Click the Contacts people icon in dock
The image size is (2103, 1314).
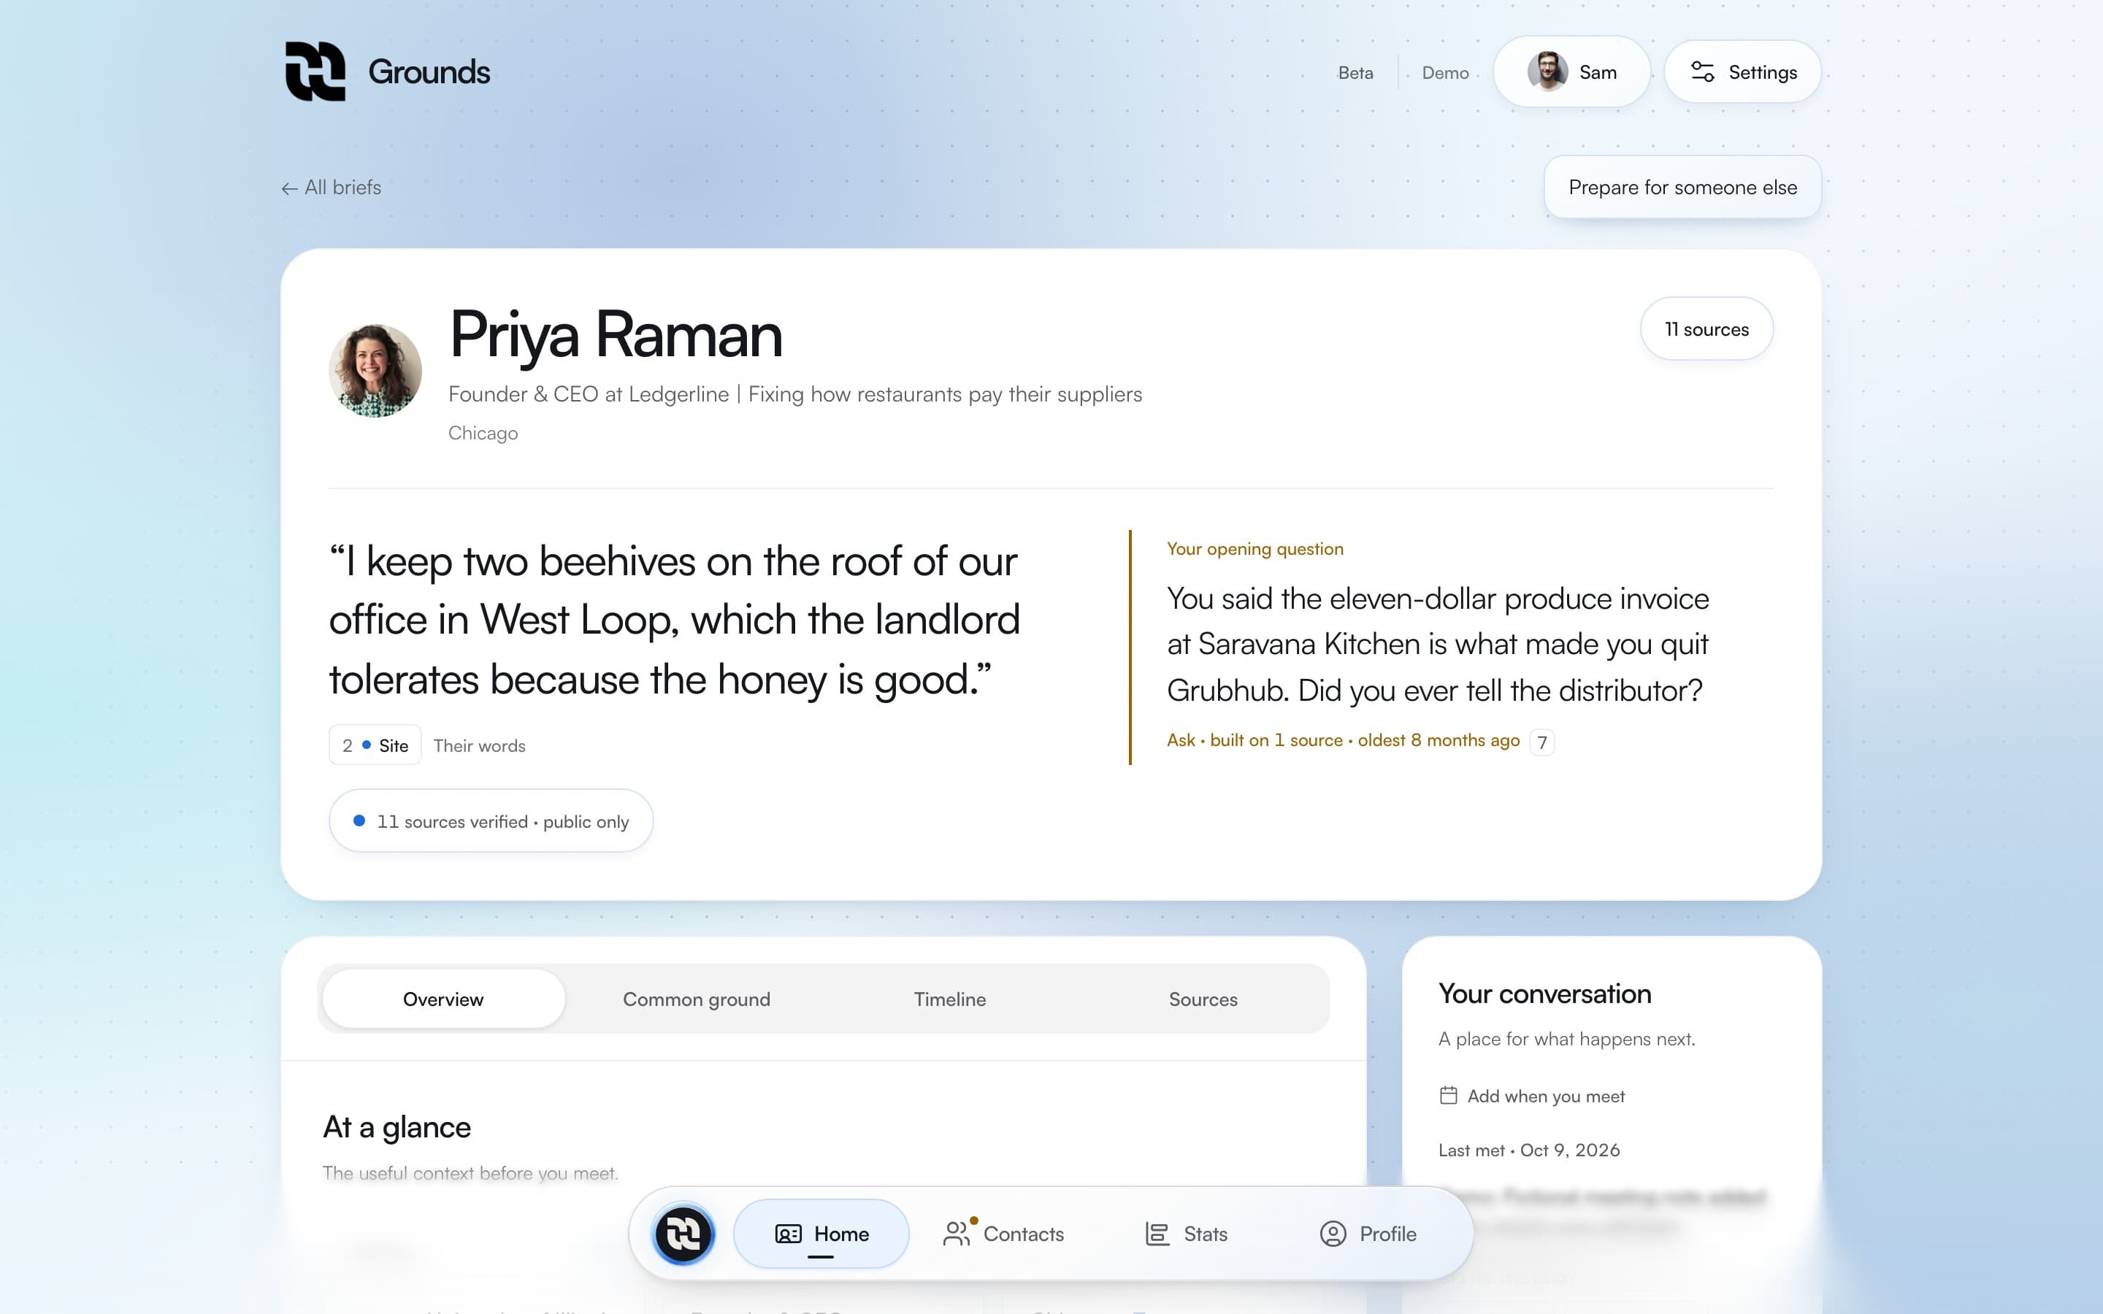coord(956,1234)
